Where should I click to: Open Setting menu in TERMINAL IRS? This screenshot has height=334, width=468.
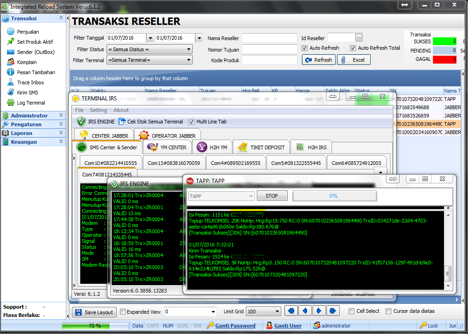[x=98, y=110]
